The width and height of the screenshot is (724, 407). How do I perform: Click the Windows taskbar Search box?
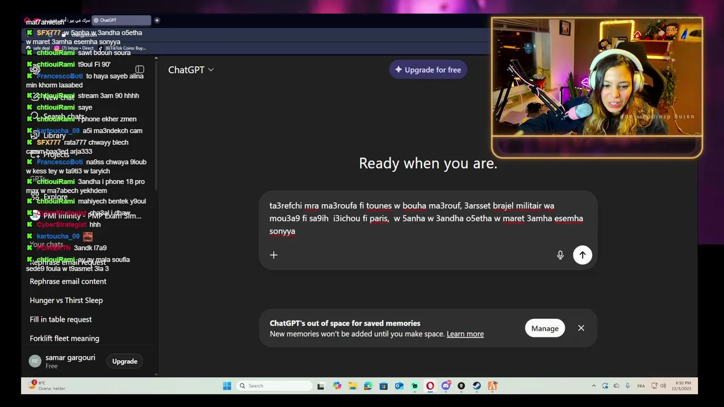click(x=274, y=386)
